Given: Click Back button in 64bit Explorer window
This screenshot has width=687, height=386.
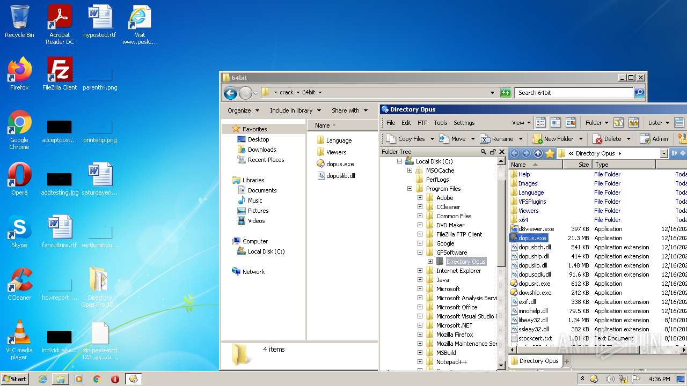Looking at the screenshot, I should coord(230,93).
